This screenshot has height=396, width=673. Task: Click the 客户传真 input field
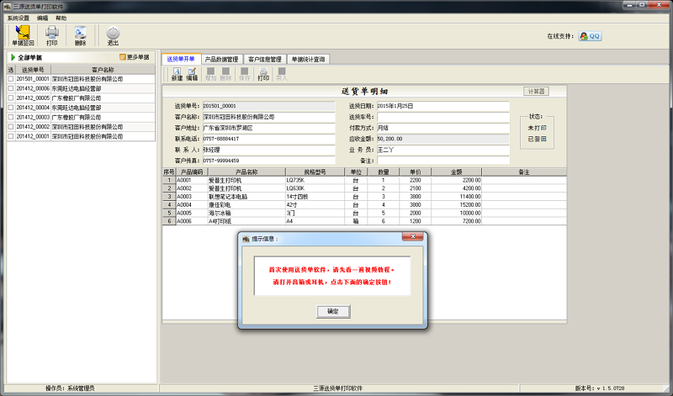pos(268,161)
